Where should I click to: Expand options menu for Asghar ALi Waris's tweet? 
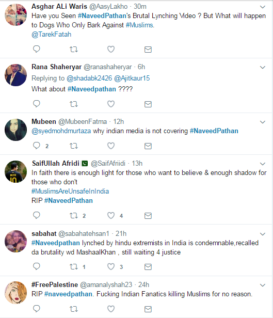pyautogui.click(x=263, y=7)
